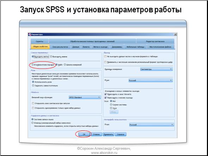Uncheck Переходить в окно Viewer'а
Viewport: 208px width, 156px height.
pyautogui.click(x=105, y=94)
